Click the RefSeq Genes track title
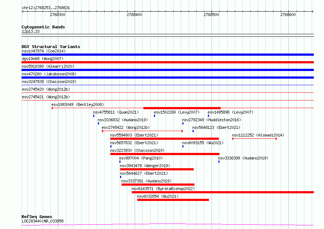 pyautogui.click(x=37, y=217)
